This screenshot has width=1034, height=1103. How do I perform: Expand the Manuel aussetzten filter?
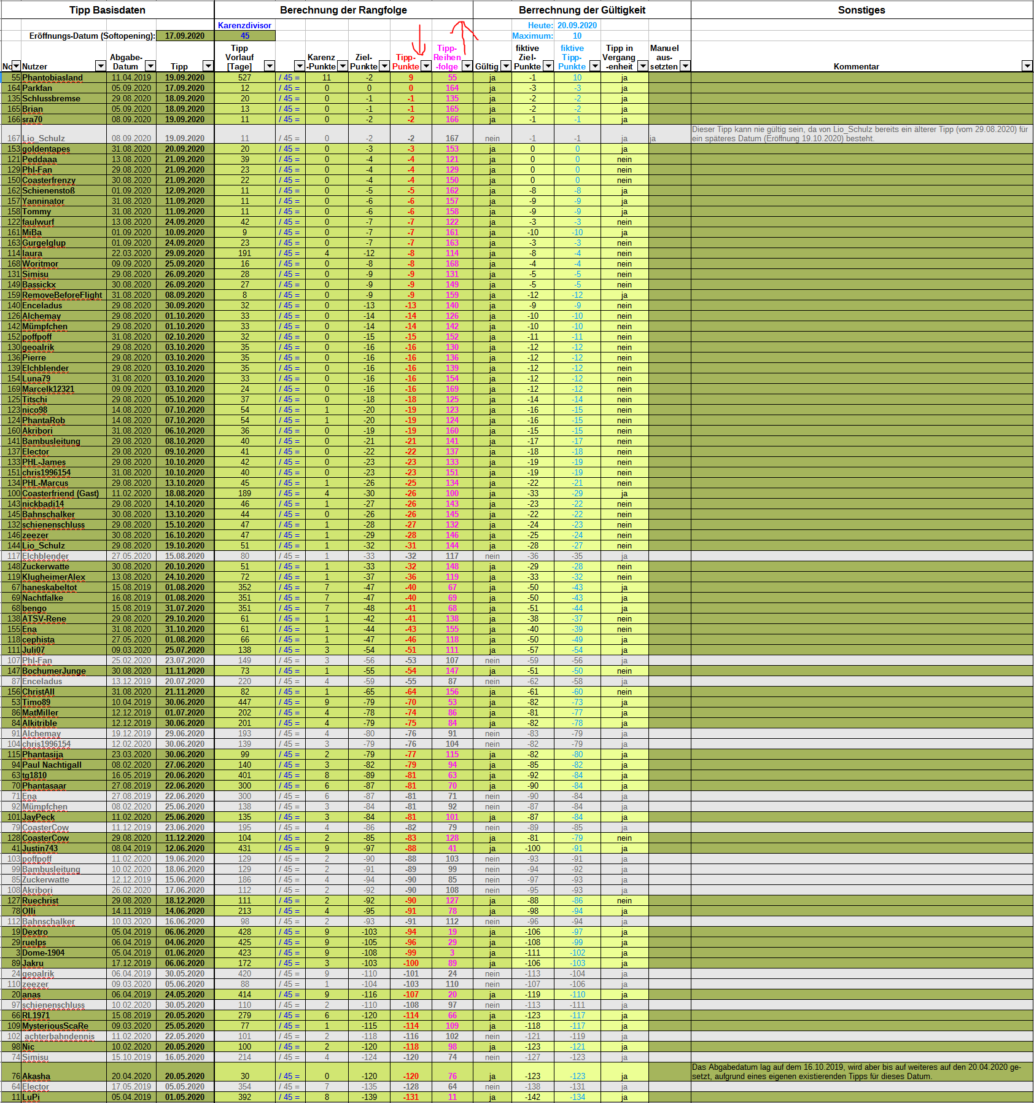685,66
